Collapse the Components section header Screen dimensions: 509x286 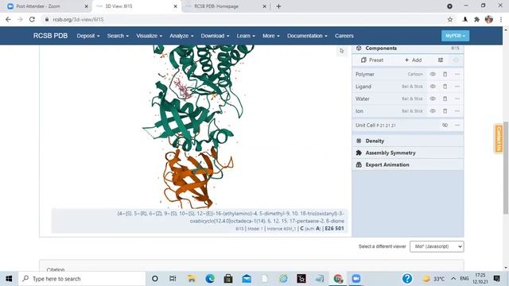(408, 48)
